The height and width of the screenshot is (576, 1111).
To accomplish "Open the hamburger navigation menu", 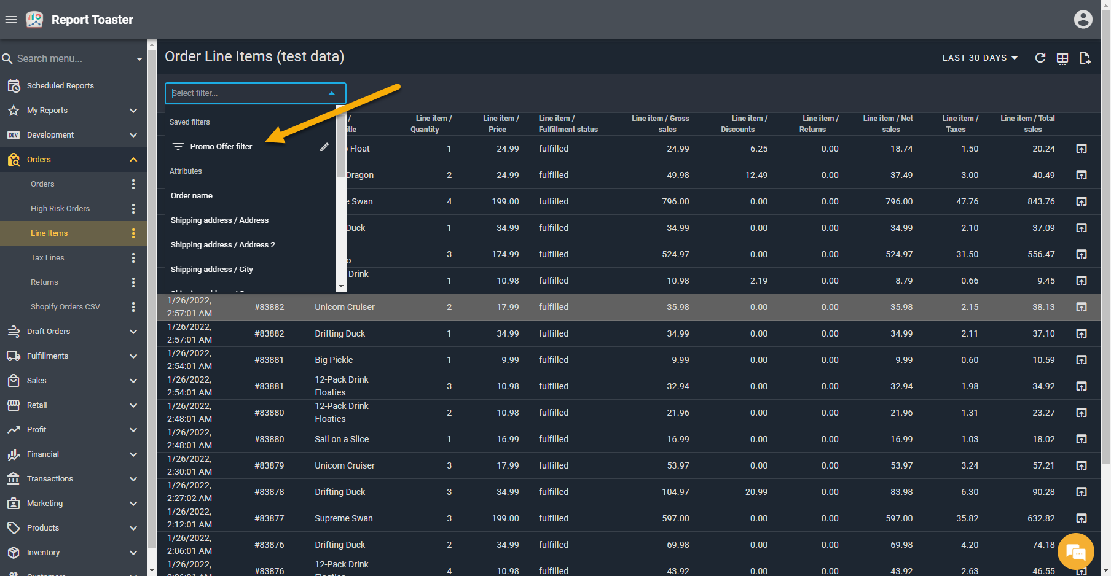I will coord(11,20).
